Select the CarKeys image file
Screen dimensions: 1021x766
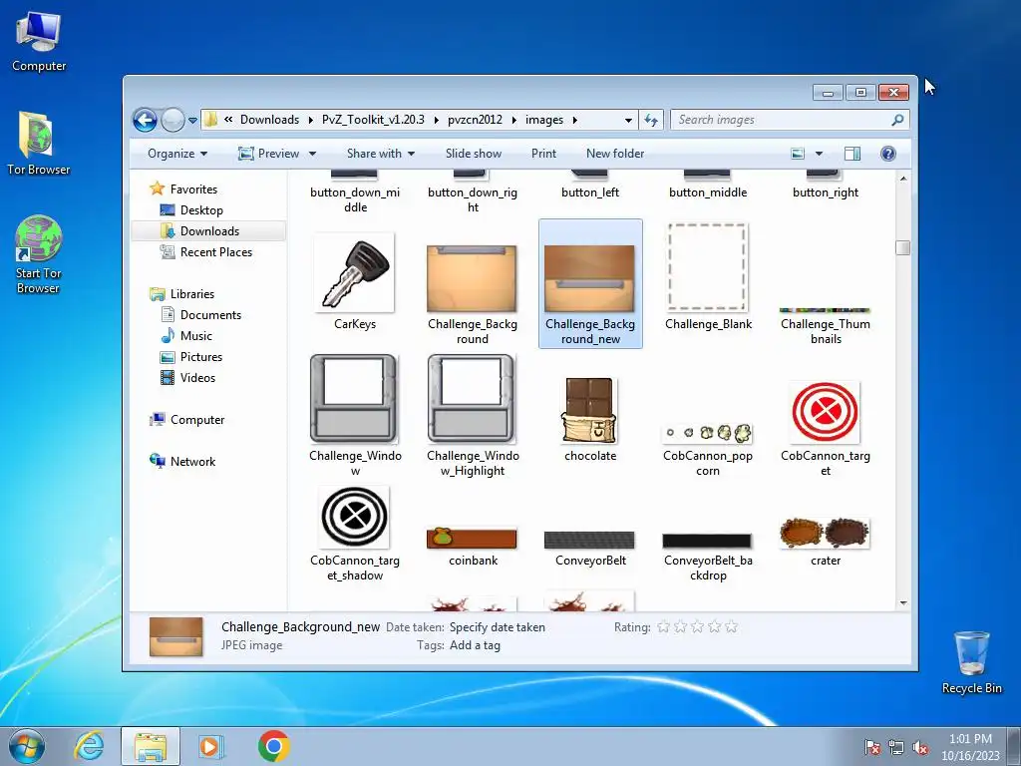(x=355, y=282)
